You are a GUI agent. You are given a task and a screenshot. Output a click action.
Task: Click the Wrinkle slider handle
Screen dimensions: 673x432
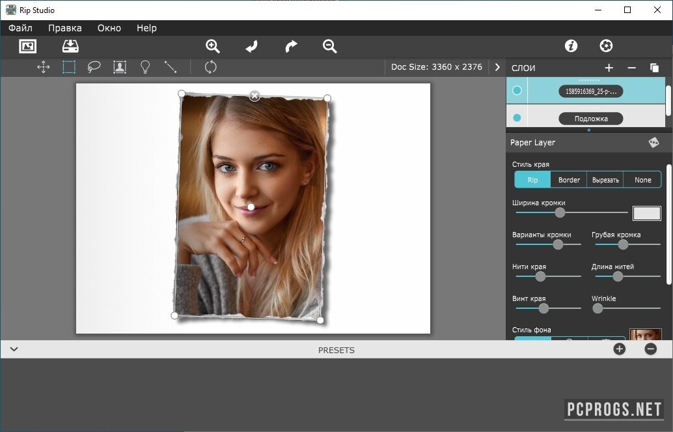pyautogui.click(x=597, y=308)
